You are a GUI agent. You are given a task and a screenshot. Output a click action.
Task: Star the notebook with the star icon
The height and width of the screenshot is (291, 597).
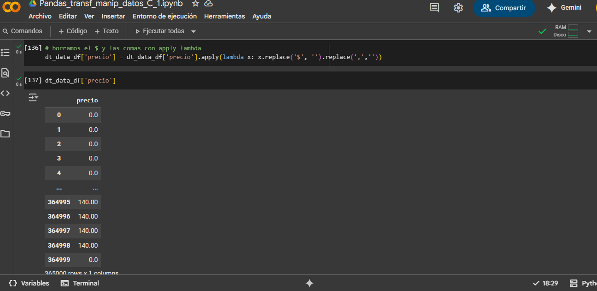pos(195,4)
